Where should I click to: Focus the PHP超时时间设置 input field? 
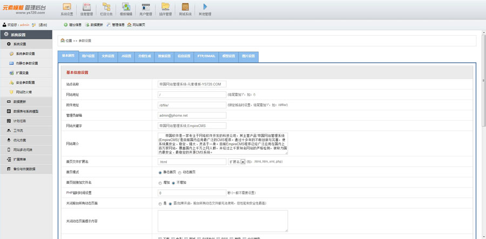(x=192, y=192)
